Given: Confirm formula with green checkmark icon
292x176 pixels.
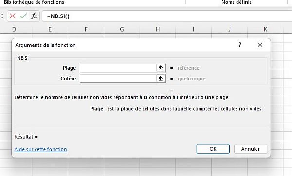Looking at the screenshot, I should click(23, 16).
